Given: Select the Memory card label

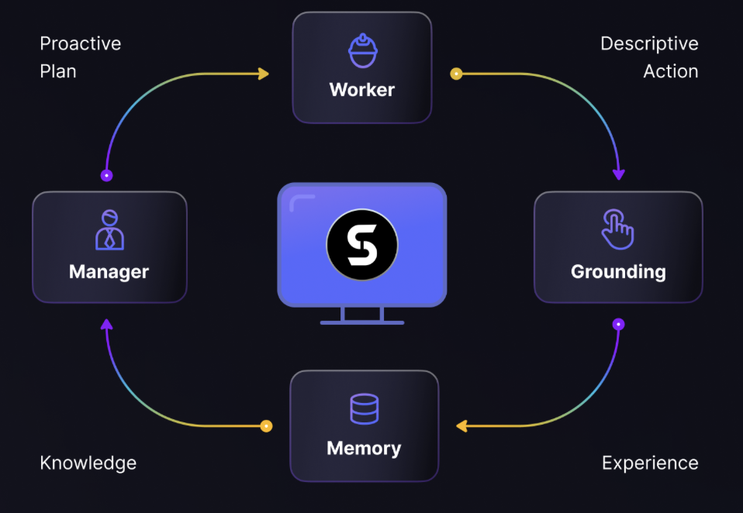Looking at the screenshot, I should [364, 448].
